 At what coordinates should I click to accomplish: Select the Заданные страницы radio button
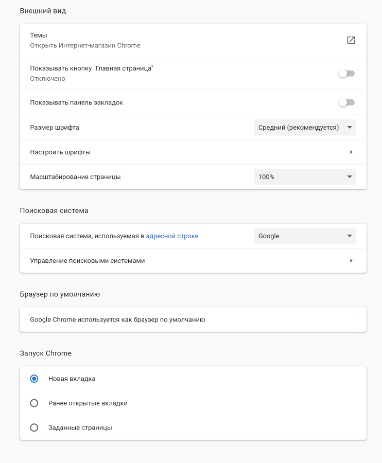(x=34, y=428)
